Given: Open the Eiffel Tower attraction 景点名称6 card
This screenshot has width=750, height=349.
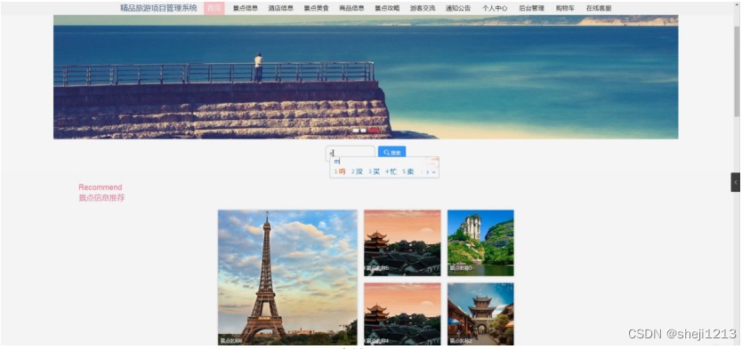Looking at the screenshot, I should pos(287,277).
